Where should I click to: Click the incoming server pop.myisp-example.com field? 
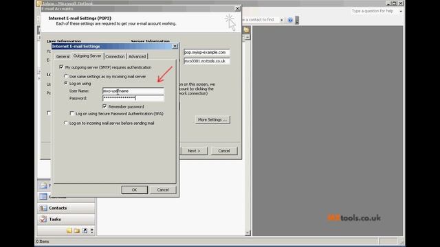(x=207, y=52)
